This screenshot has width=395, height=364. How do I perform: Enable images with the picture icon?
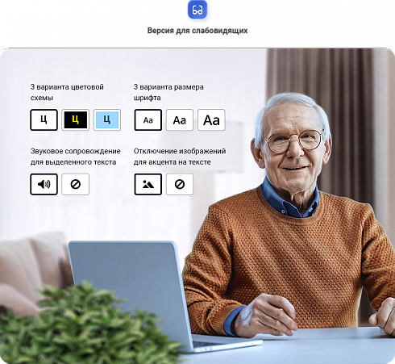tap(148, 184)
